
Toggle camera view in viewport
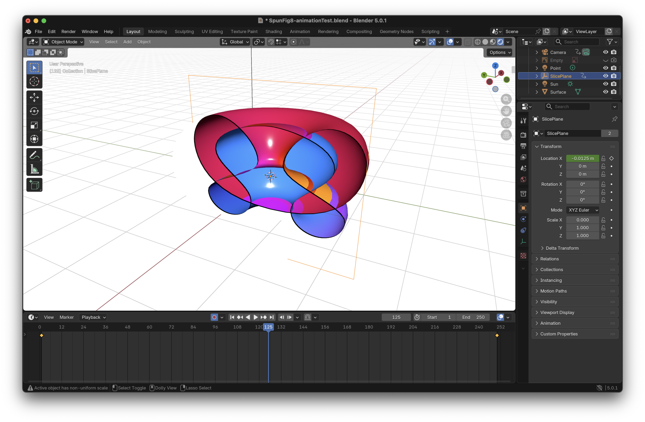pos(506,123)
